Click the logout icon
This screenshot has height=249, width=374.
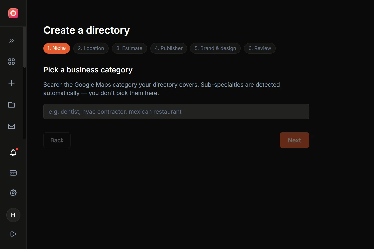tap(13, 234)
